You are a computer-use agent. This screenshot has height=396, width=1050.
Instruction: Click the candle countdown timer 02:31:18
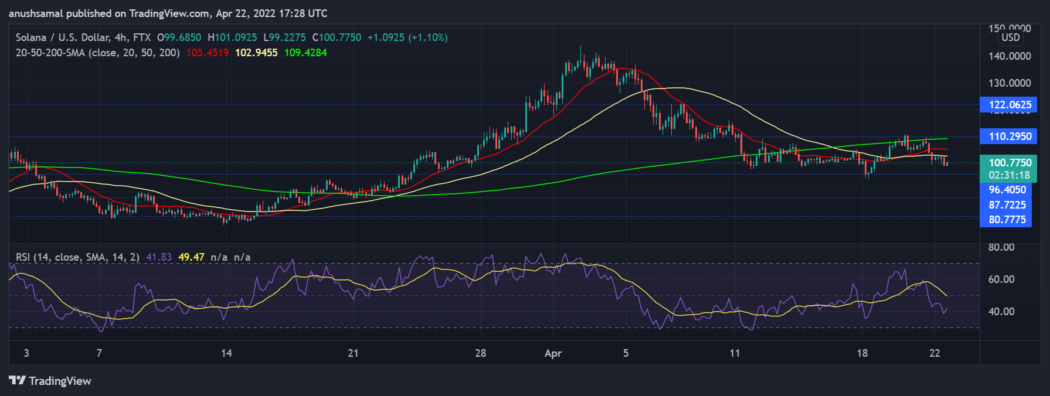coord(1009,175)
